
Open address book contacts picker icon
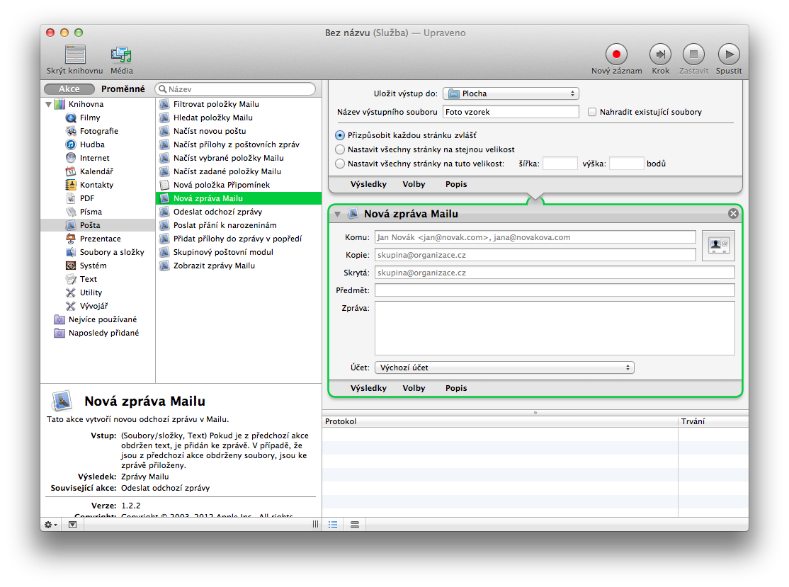pyautogui.click(x=718, y=246)
